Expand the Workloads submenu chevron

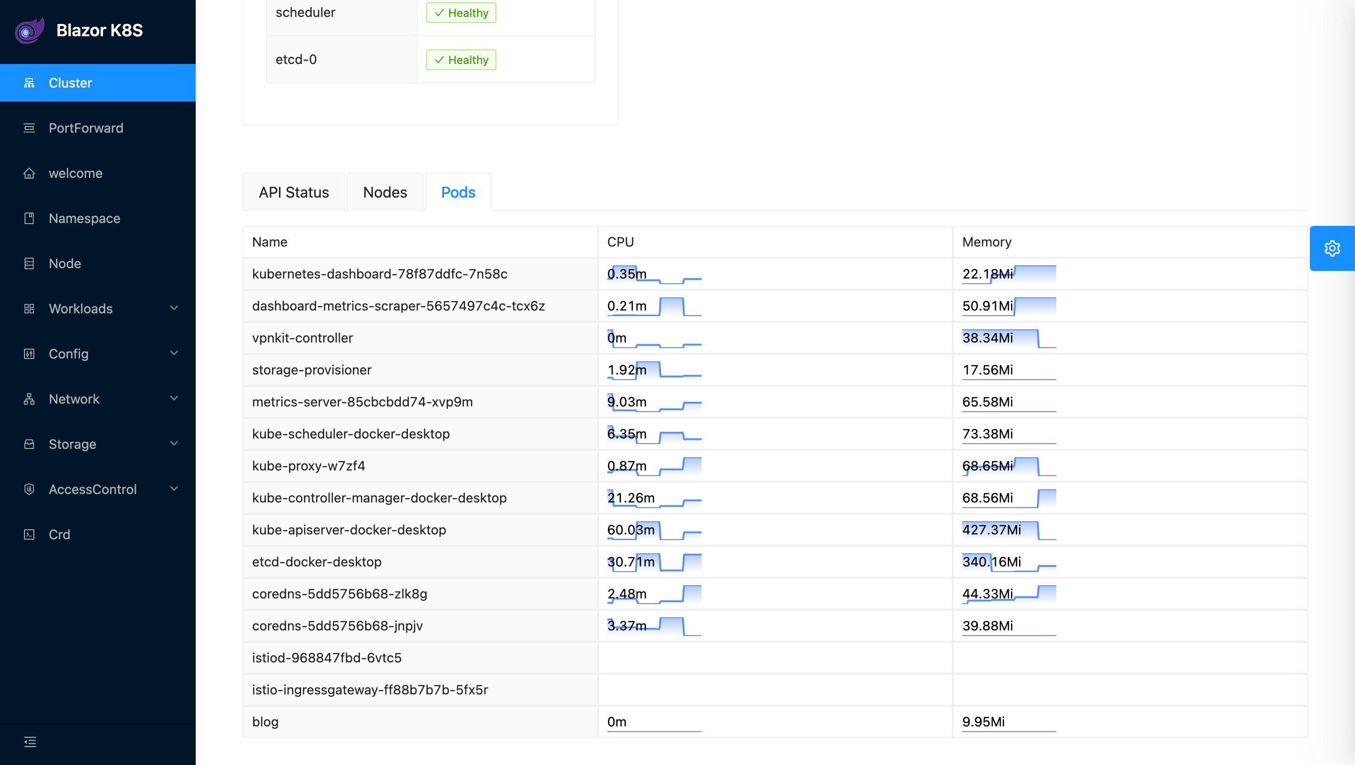click(174, 308)
